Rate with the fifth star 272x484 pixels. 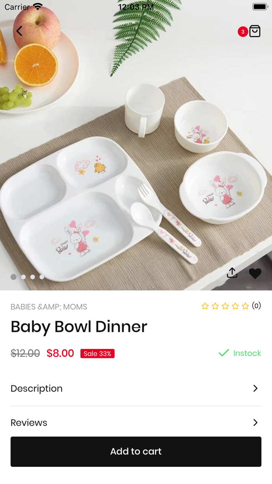click(245, 306)
